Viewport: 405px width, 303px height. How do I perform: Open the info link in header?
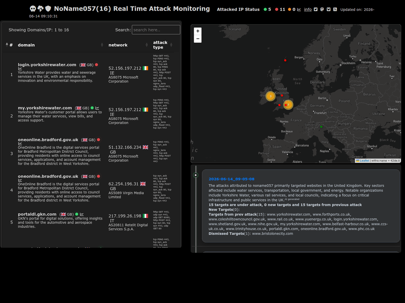308,9
